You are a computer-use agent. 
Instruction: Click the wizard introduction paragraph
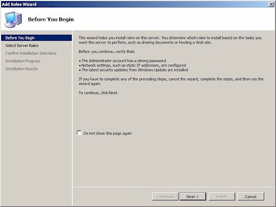click(170, 40)
